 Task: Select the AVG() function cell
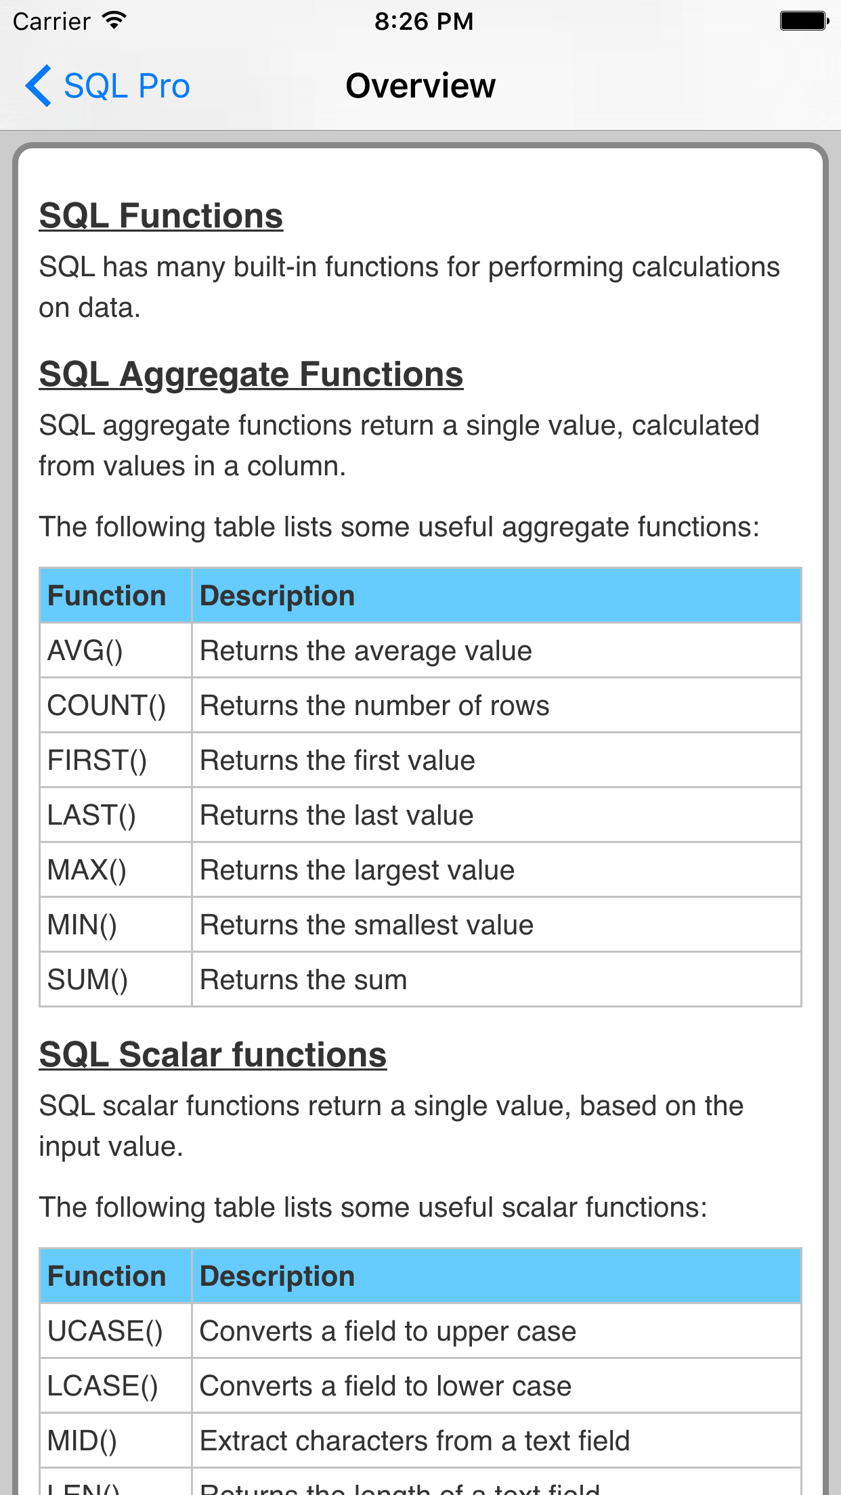pyautogui.click(x=85, y=651)
